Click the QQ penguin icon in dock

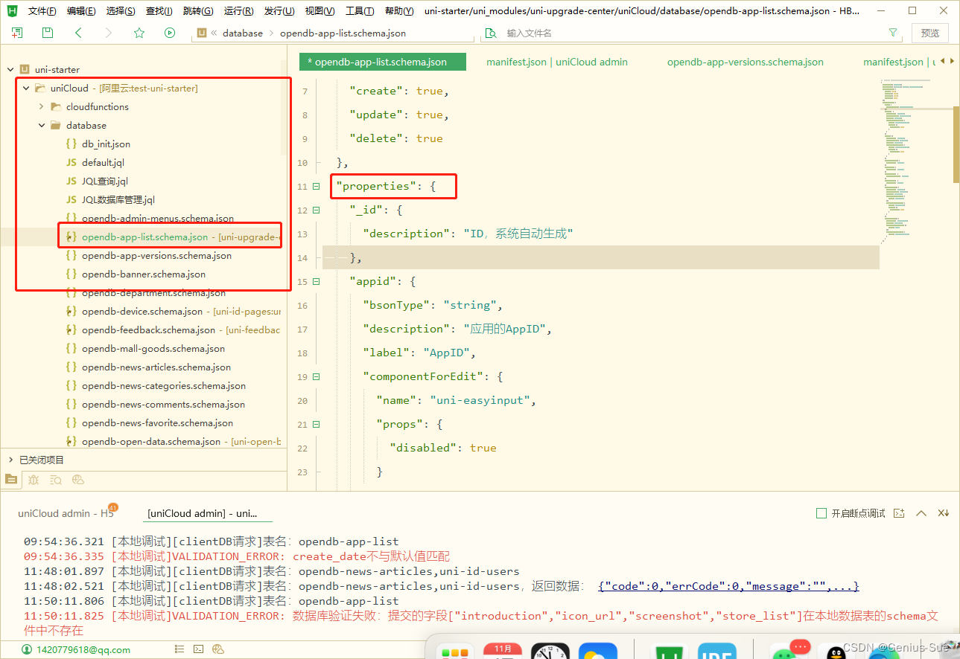[x=836, y=652]
